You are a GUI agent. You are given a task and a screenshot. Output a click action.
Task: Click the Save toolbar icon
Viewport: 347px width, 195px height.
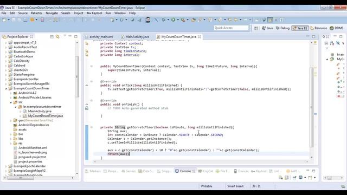(x=14, y=20)
